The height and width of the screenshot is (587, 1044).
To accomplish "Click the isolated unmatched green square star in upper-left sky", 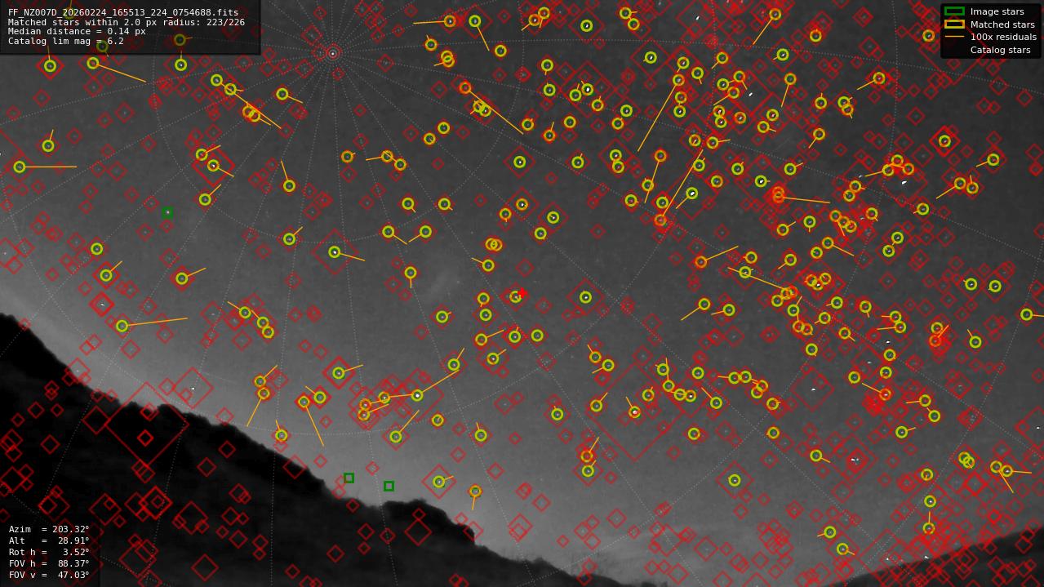I will [167, 213].
